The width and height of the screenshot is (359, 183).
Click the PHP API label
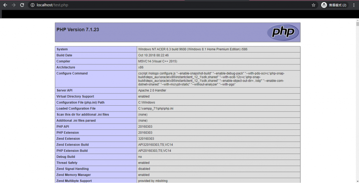click(63, 127)
